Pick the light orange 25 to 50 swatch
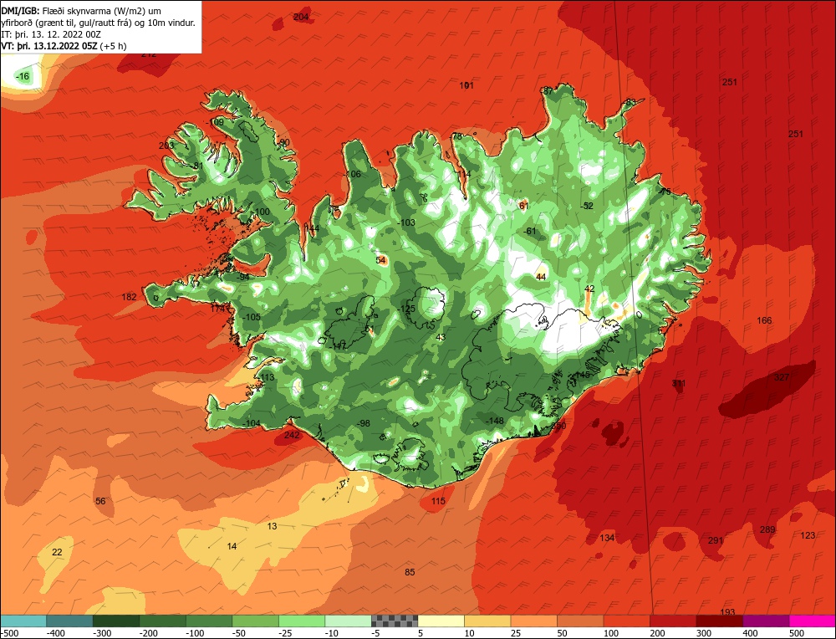The width and height of the screenshot is (836, 639). tap(533, 621)
